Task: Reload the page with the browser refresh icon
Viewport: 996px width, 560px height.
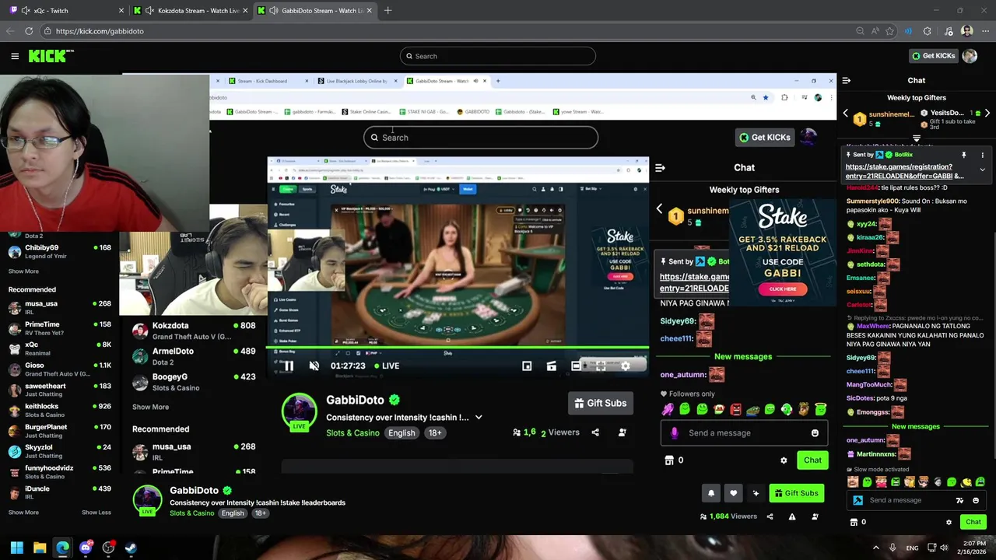Action: coord(29,31)
